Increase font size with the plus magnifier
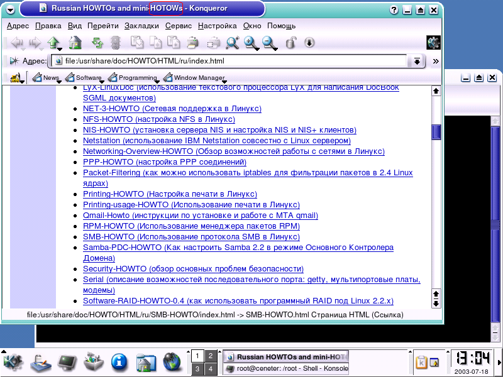The width and height of the screenshot is (503, 377). [x=251, y=43]
